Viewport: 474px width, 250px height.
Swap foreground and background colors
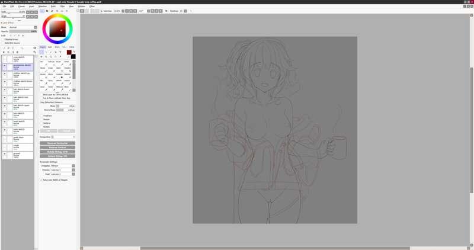(x=73, y=52)
